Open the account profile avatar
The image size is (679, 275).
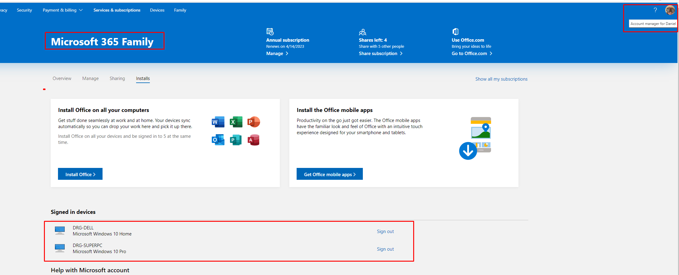tap(670, 10)
